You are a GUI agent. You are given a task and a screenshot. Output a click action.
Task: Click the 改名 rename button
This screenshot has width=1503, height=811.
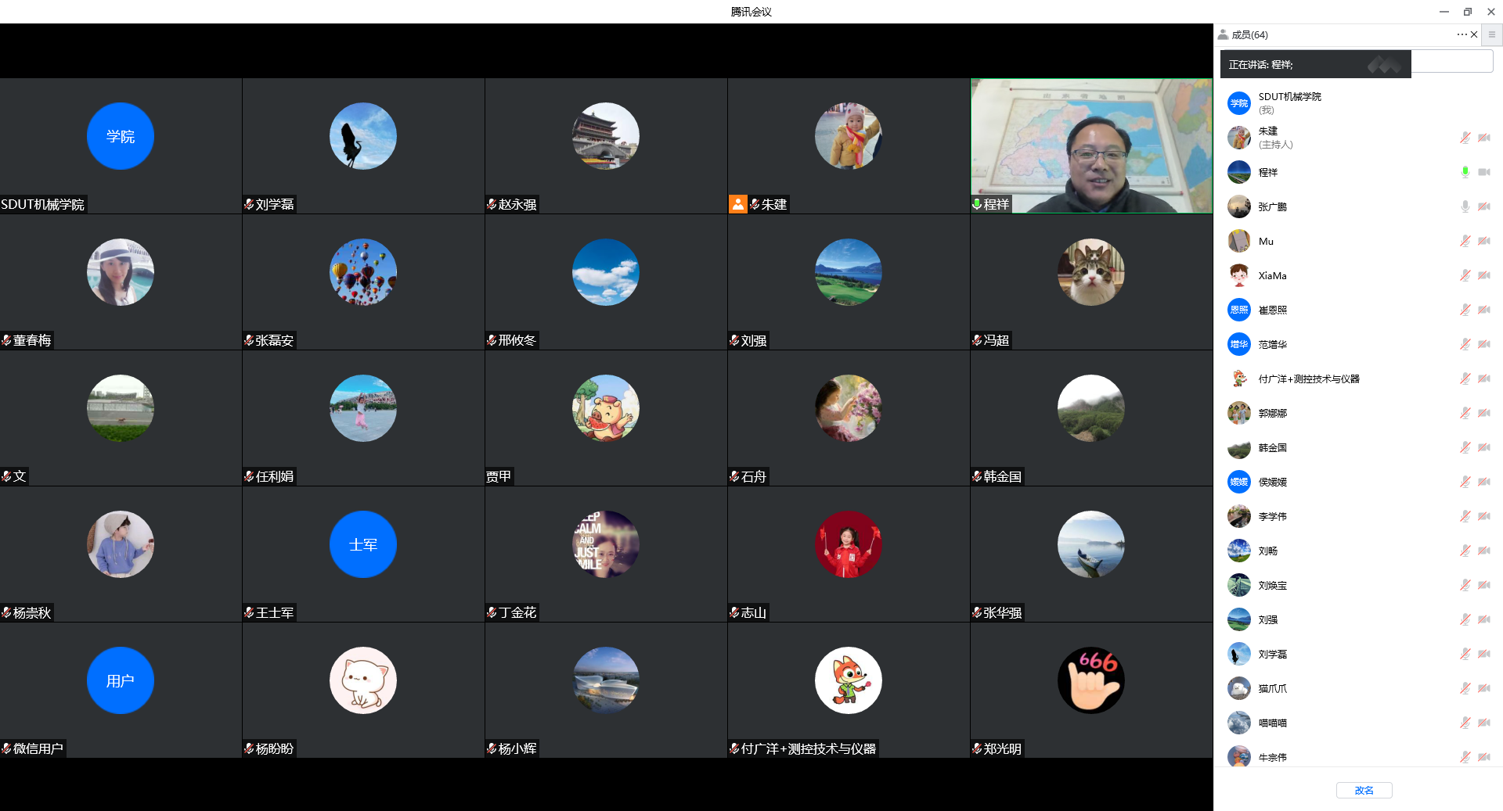coord(1364,790)
